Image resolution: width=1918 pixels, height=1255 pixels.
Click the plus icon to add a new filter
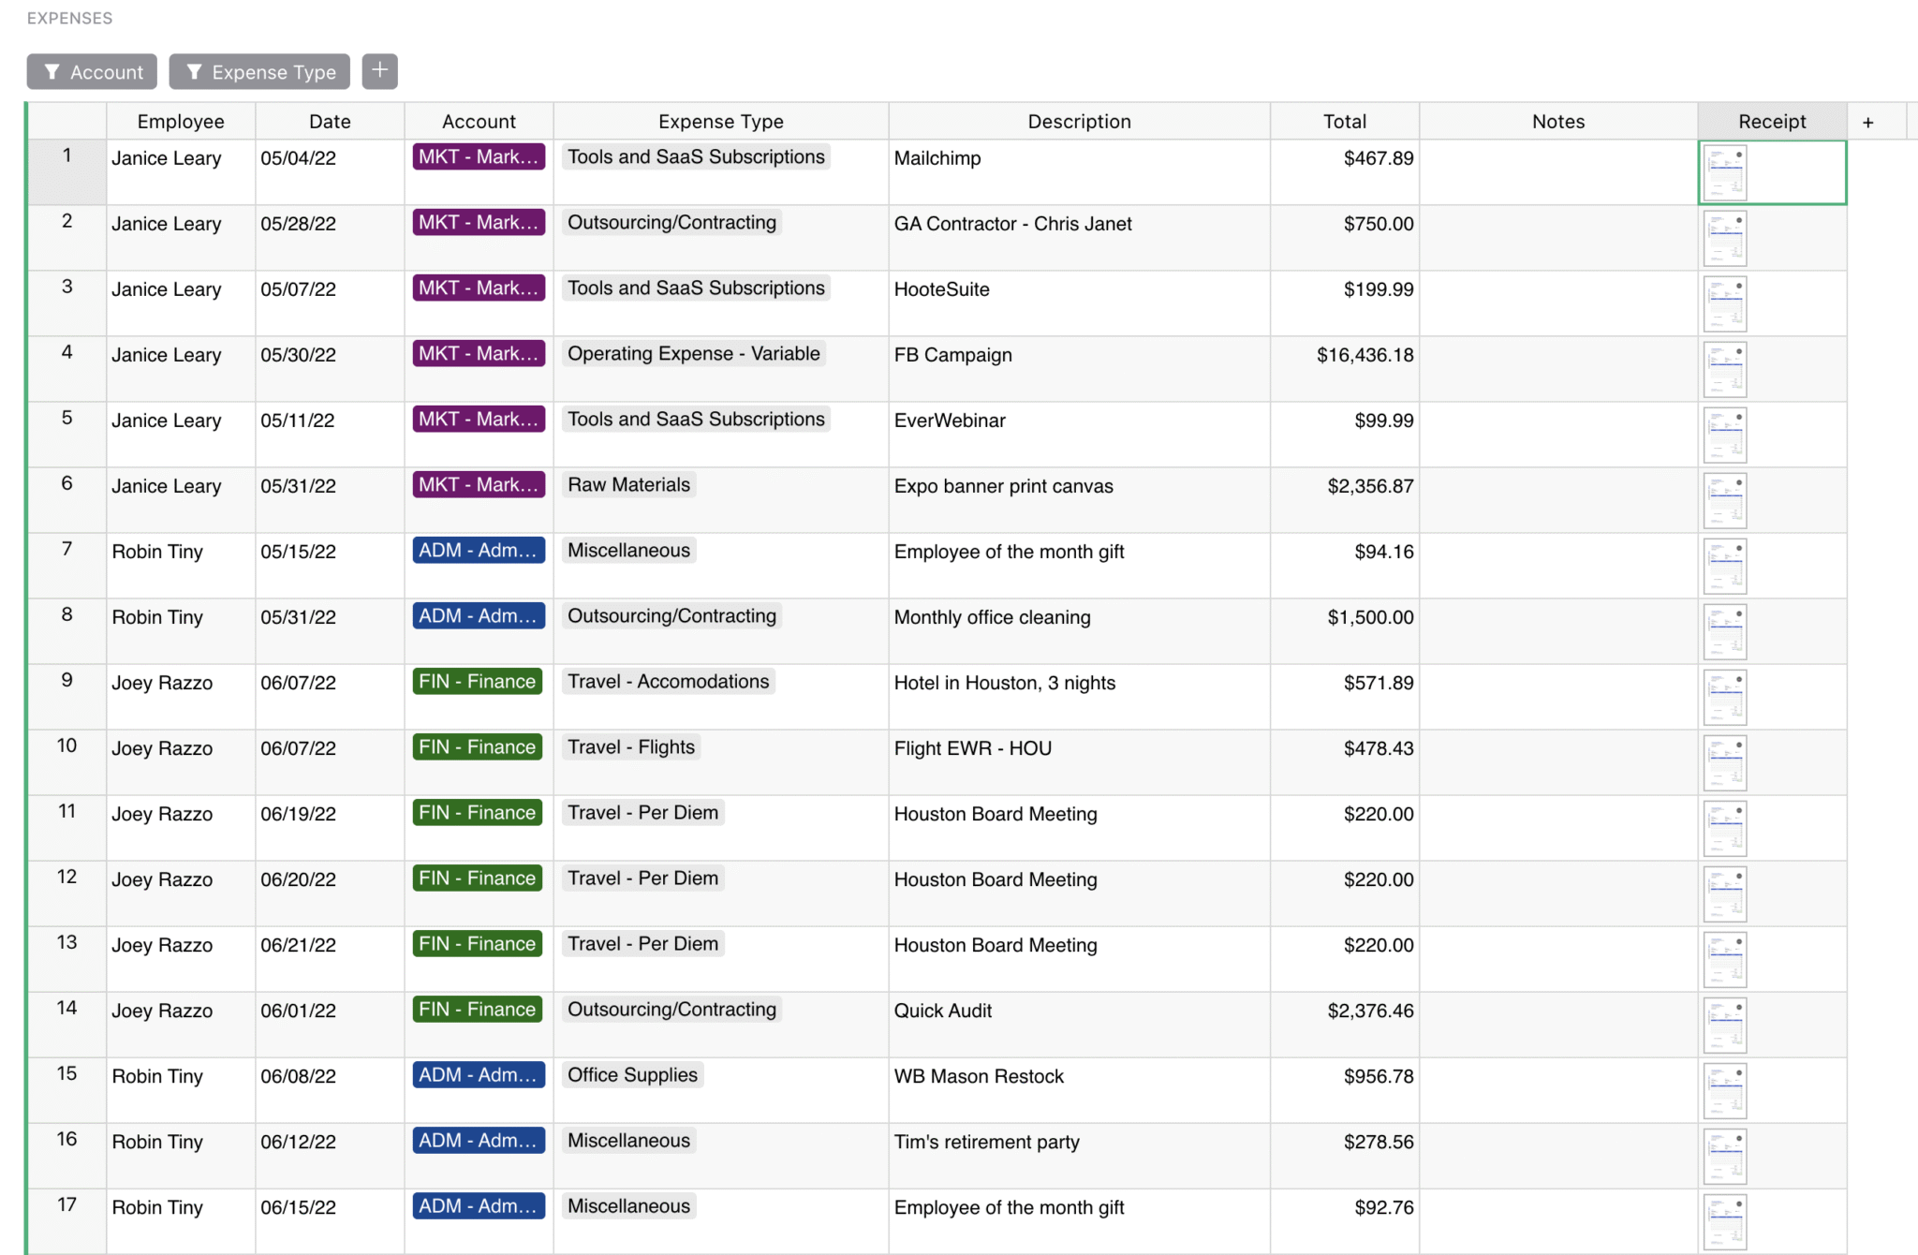coord(379,70)
